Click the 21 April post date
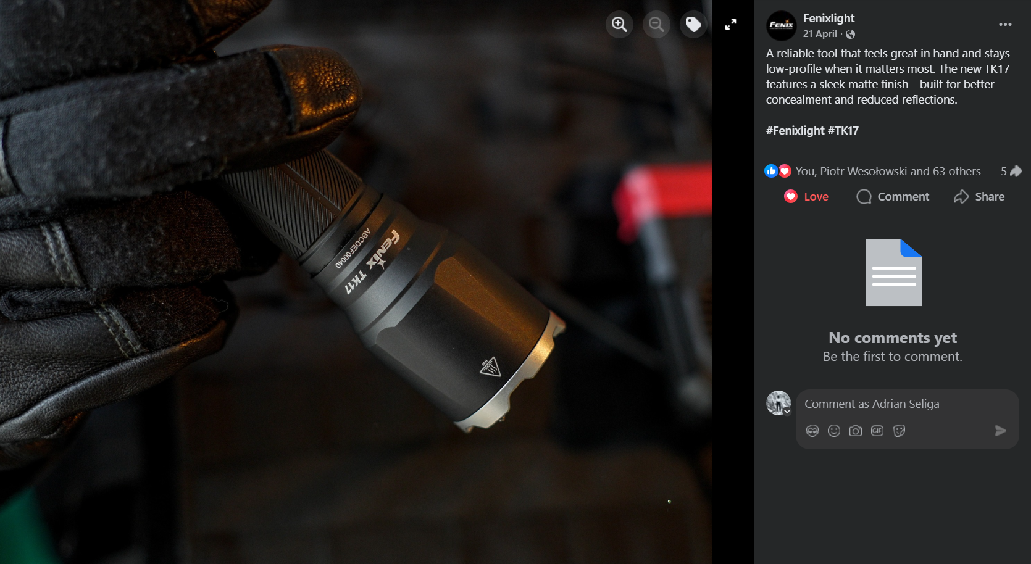This screenshot has height=564, width=1031. coord(820,34)
